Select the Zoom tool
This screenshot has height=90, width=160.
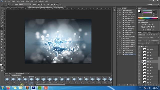point(2,60)
